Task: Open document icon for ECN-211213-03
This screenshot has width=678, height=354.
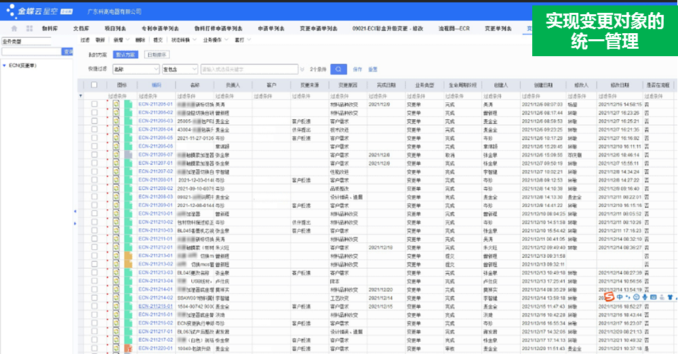Action: [x=116, y=272]
